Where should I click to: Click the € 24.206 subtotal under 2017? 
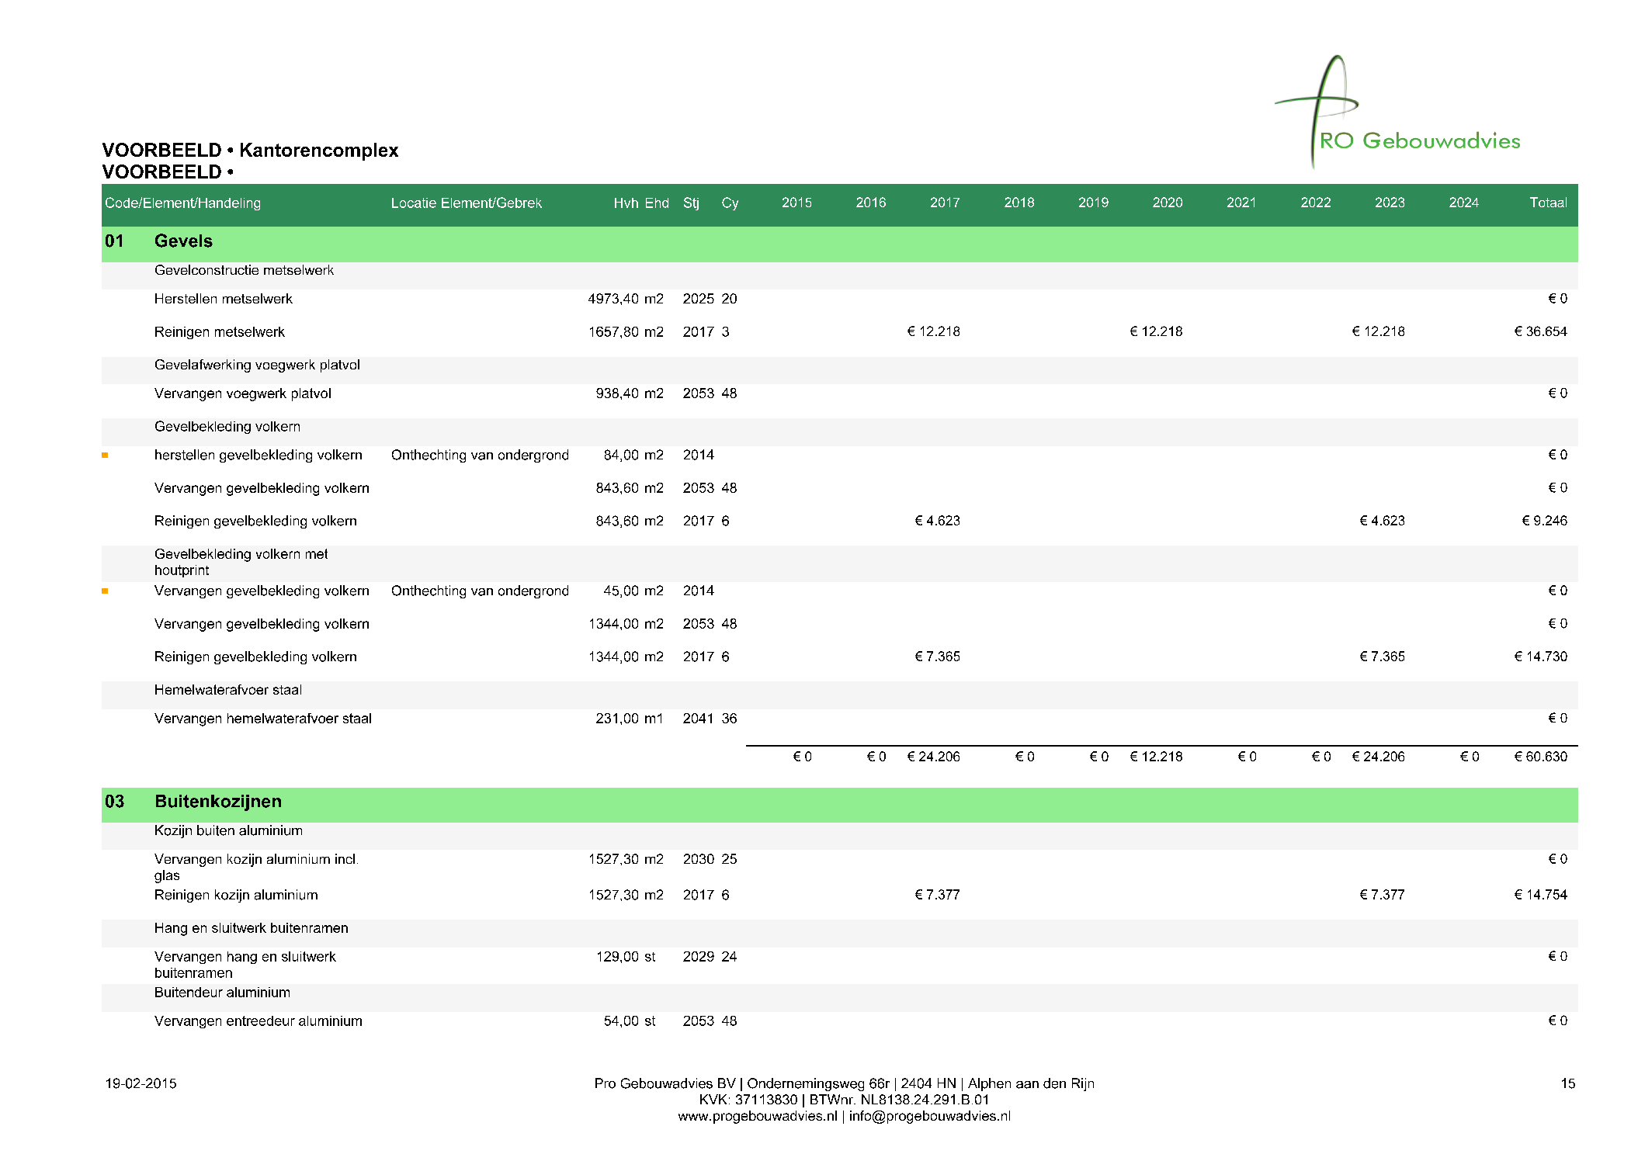click(933, 757)
